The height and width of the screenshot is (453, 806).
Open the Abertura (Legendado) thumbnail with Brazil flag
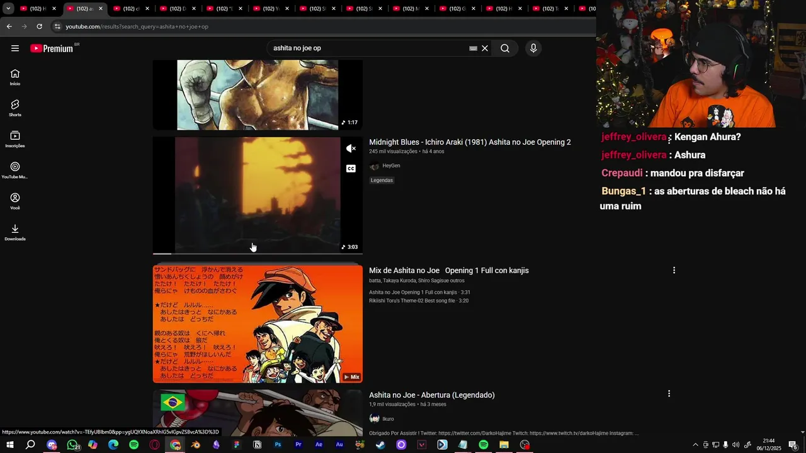[x=258, y=413]
